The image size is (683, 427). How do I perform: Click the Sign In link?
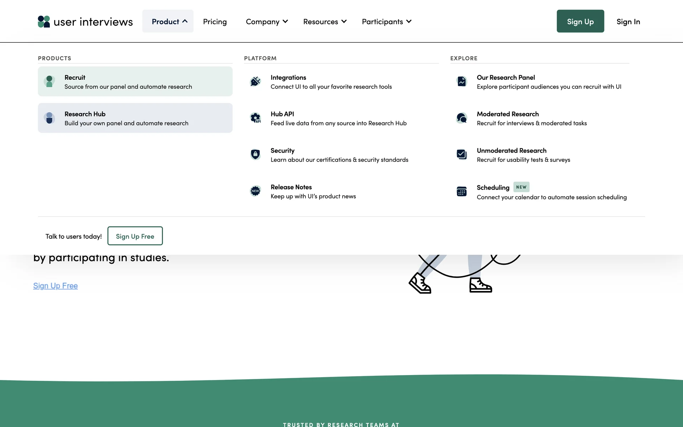(x=628, y=22)
